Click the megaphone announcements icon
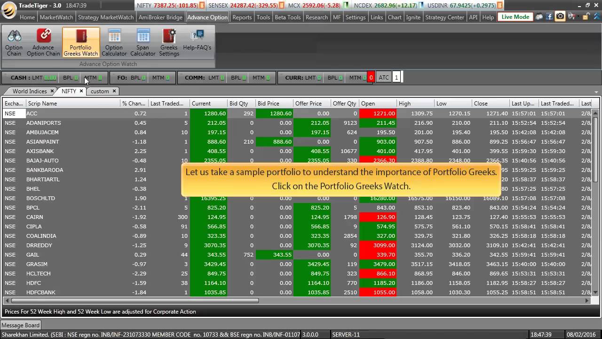The width and height of the screenshot is (602, 339). [x=572, y=16]
